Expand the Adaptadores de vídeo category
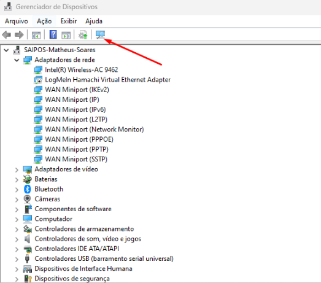 point(17,169)
